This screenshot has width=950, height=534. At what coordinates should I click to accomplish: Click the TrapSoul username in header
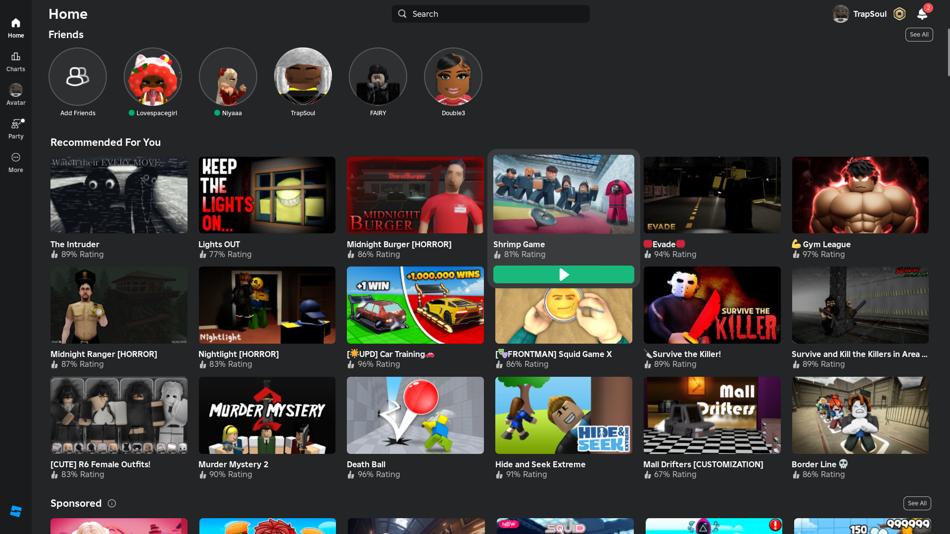click(x=870, y=14)
